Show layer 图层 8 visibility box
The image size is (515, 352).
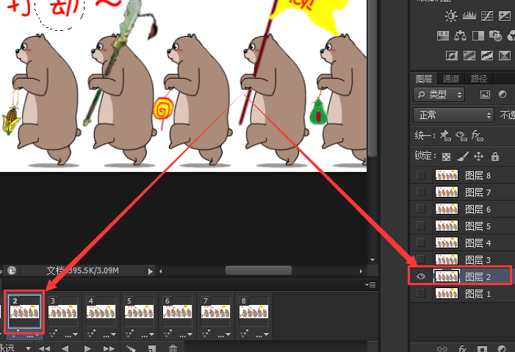421,175
